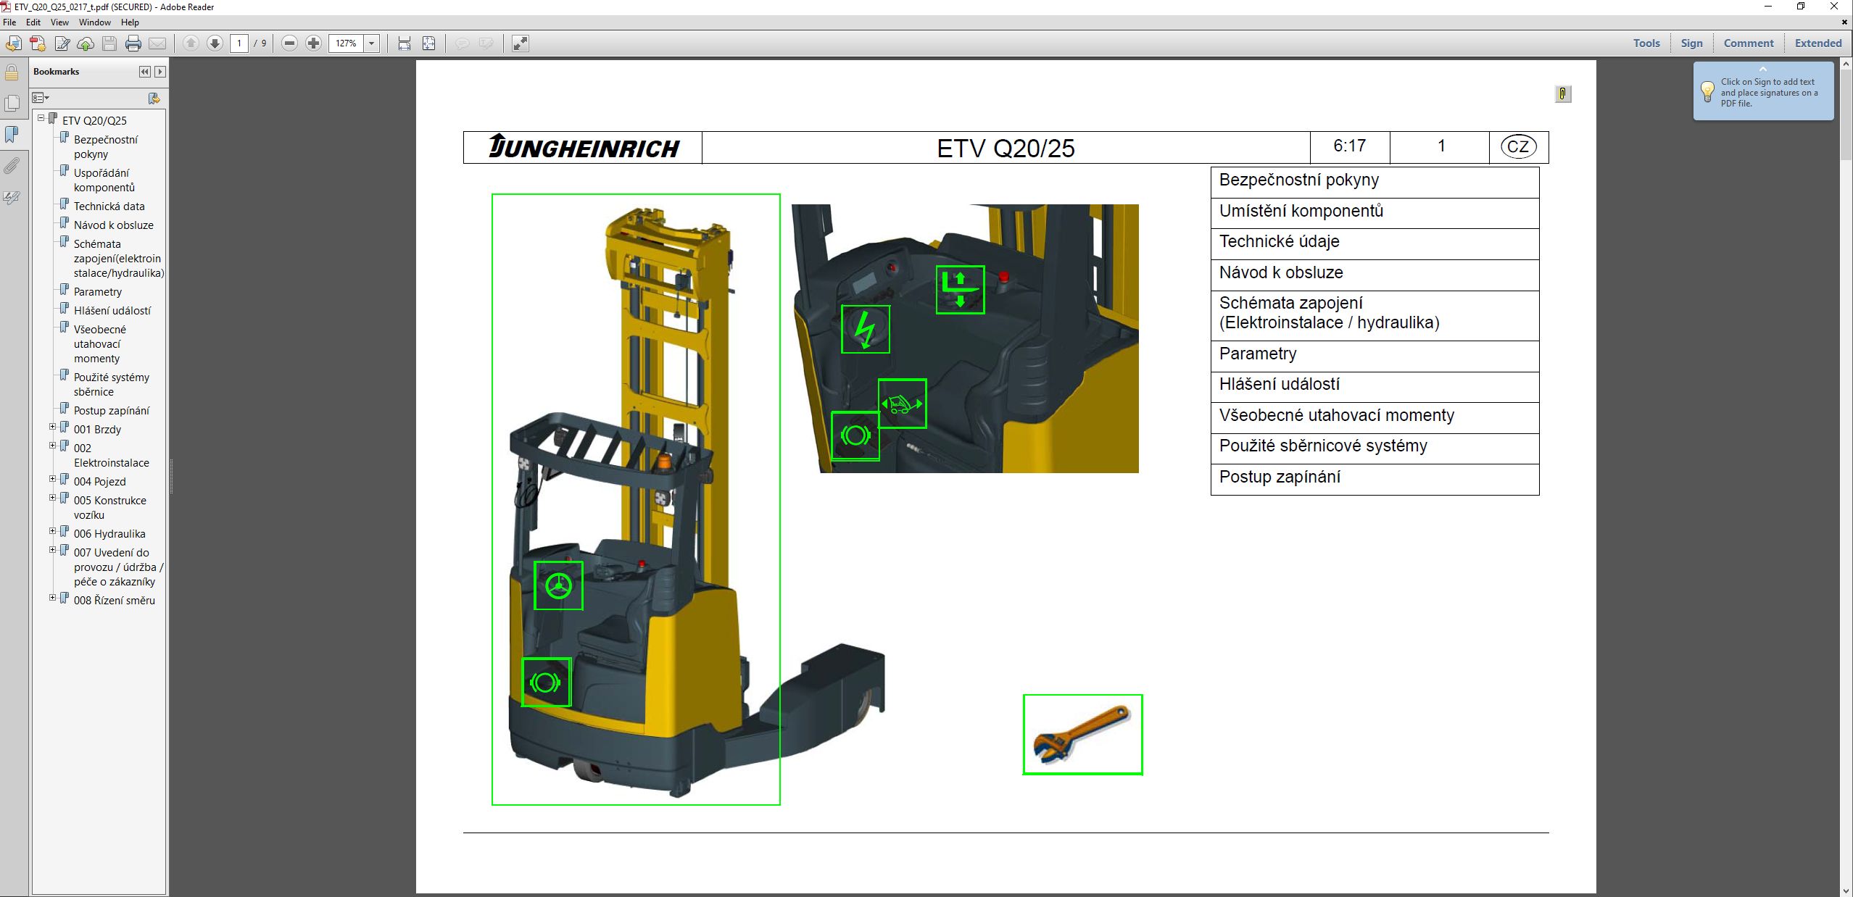
Task: Open the Attachments panel paperclip icon
Action: [x=12, y=167]
